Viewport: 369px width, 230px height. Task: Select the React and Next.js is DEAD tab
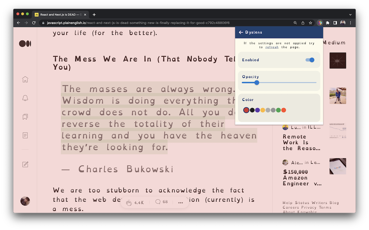(61, 15)
